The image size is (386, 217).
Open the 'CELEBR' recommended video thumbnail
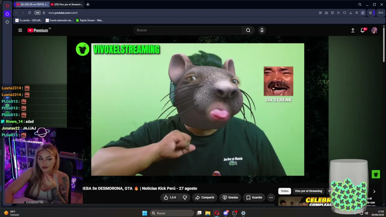[304, 202]
